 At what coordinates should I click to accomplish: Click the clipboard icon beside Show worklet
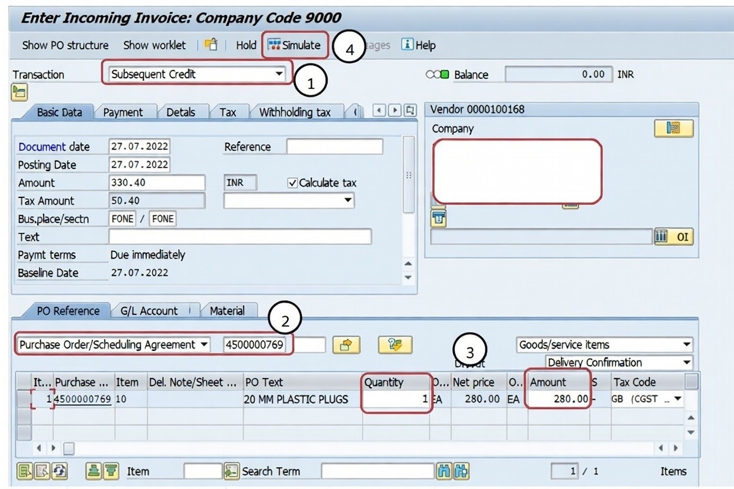click(211, 45)
